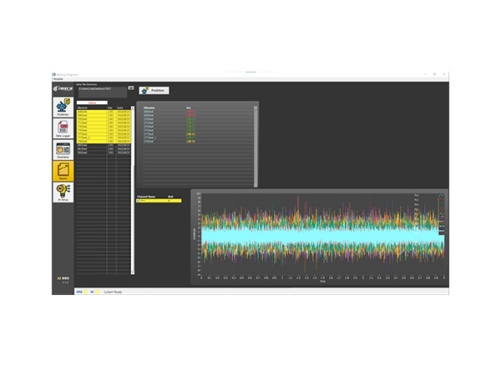Image resolution: width=501 pixels, height=375 pixels.
Task: Click the top color swatch in chart legend
Action: pos(442,195)
